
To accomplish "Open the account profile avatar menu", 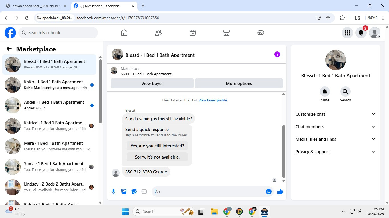I will (375, 33).
